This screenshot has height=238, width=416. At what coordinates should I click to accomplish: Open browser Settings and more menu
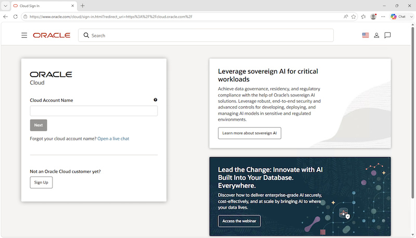(383, 17)
